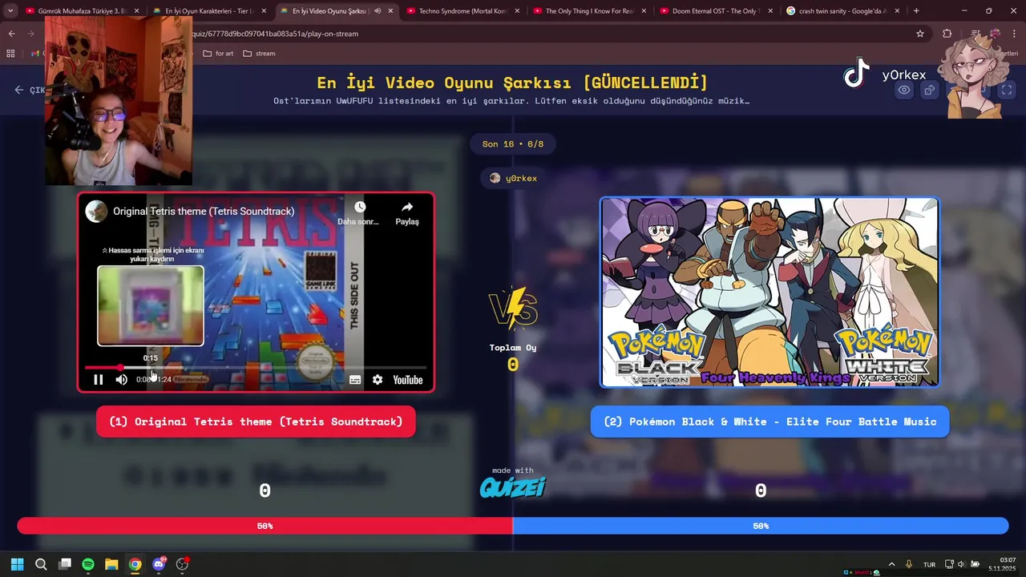Open YouTube player settings gear
Screen dimensions: 1026x577
pos(378,380)
